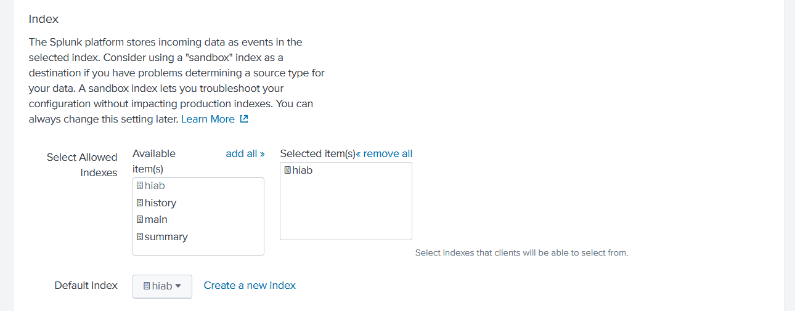Screen dimensions: 795x311
Task: Click the '« remove all' link
Action: (385, 154)
